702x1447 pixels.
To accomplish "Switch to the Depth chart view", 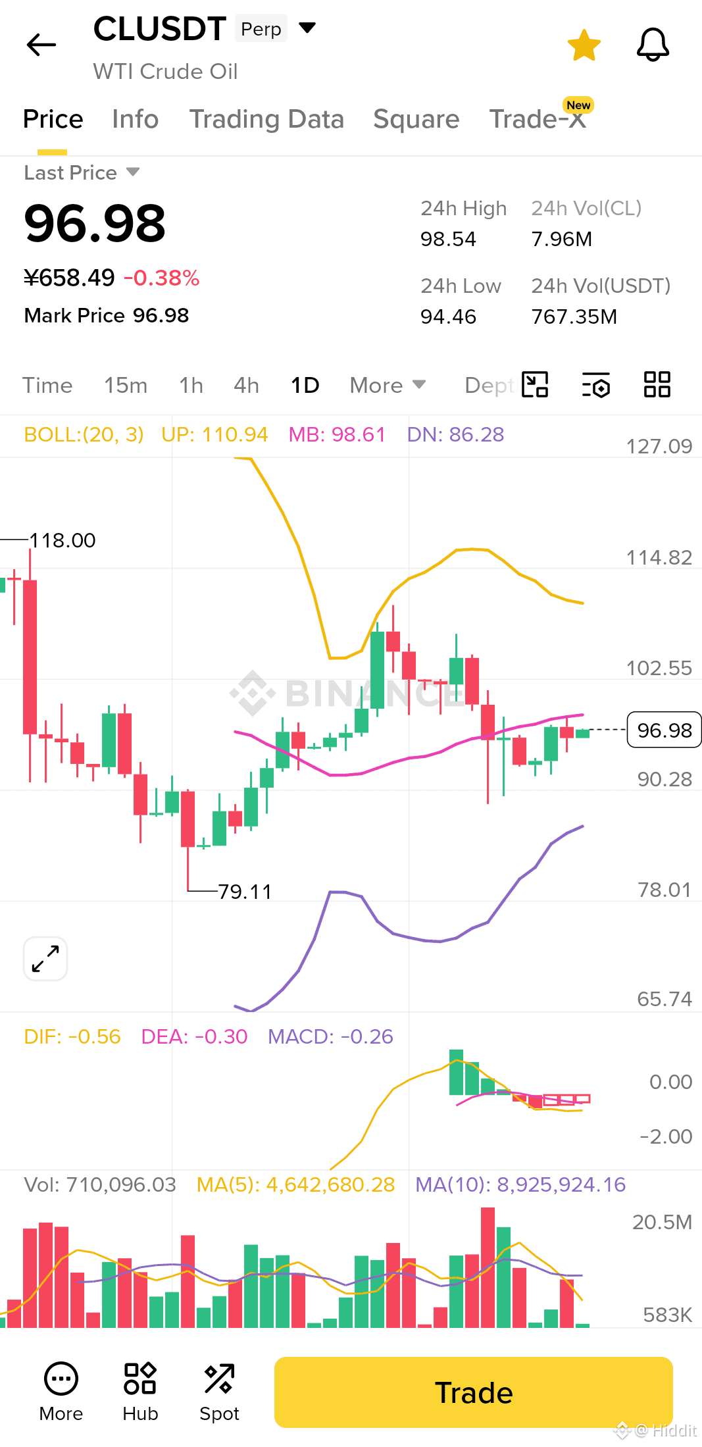I will click(x=489, y=386).
